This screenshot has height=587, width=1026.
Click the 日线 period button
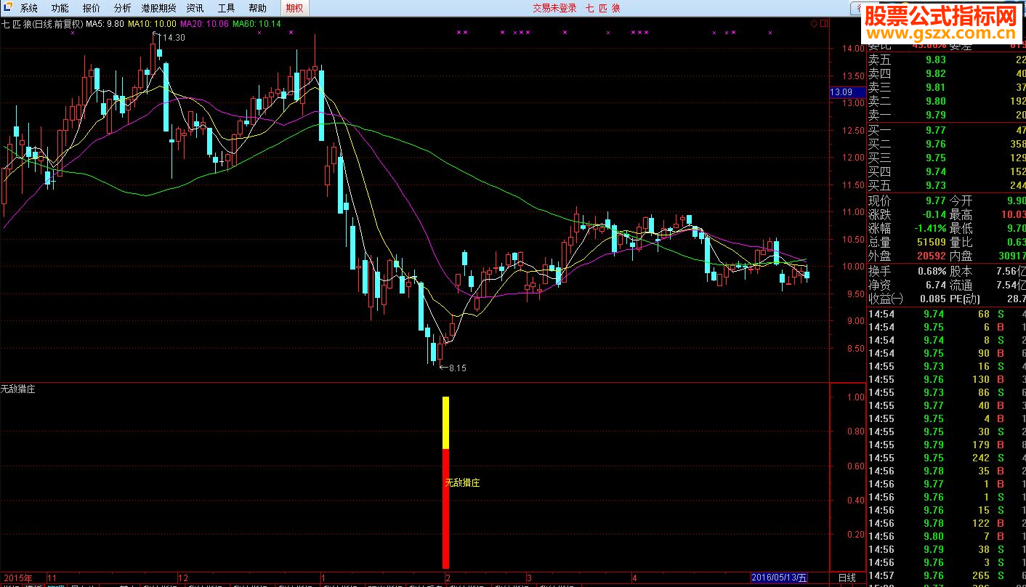(847, 578)
